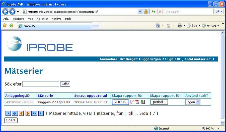Image resolution: width=226 pixels, height=132 pixels.
Task: Expand the address bar URL history dropdown
Action: (x=140, y=12)
